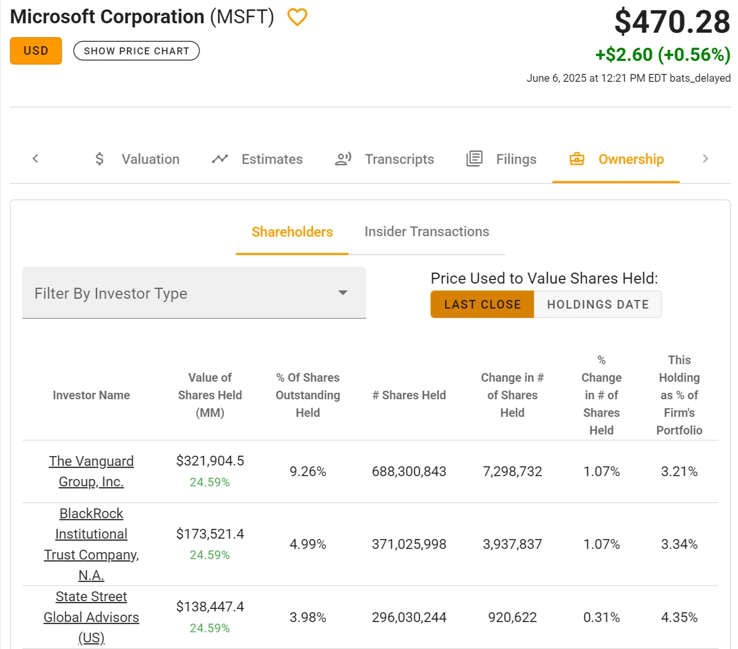Click Show Price Chart button
The width and height of the screenshot is (738, 649).
click(136, 51)
